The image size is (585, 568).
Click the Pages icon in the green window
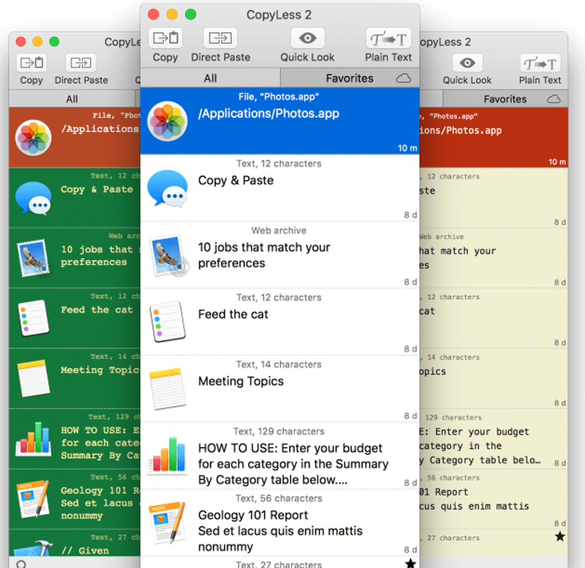tap(33, 499)
